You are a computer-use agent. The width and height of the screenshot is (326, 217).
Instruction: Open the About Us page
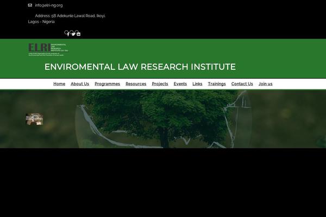click(x=80, y=84)
